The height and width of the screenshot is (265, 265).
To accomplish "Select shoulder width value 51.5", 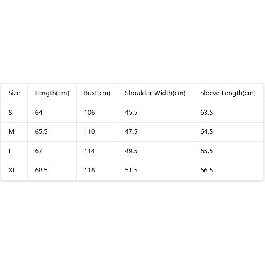I will (x=131, y=170).
